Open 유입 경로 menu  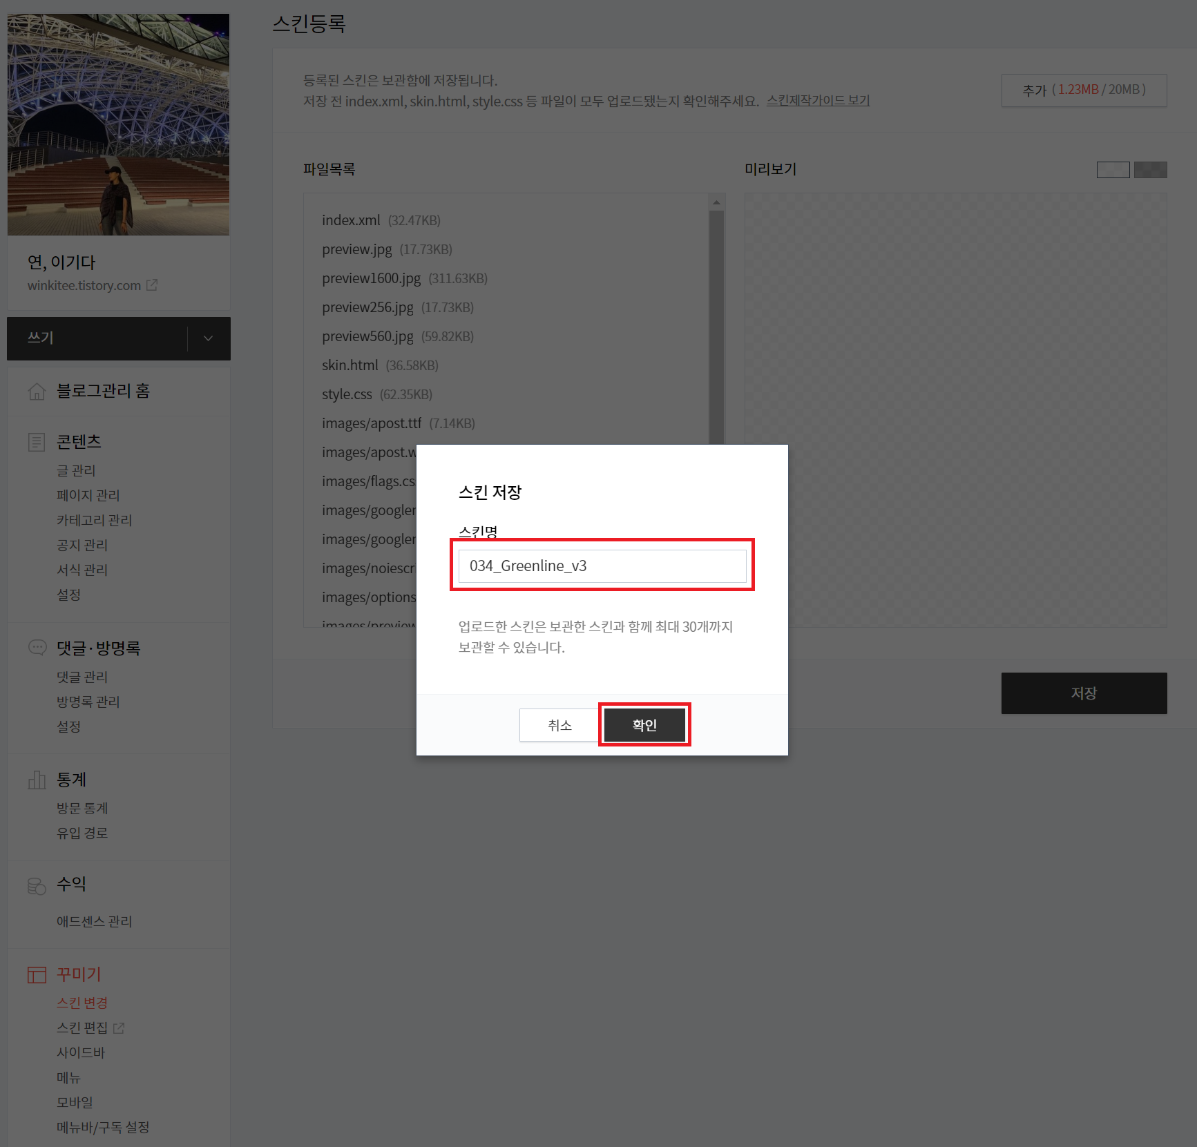(82, 833)
